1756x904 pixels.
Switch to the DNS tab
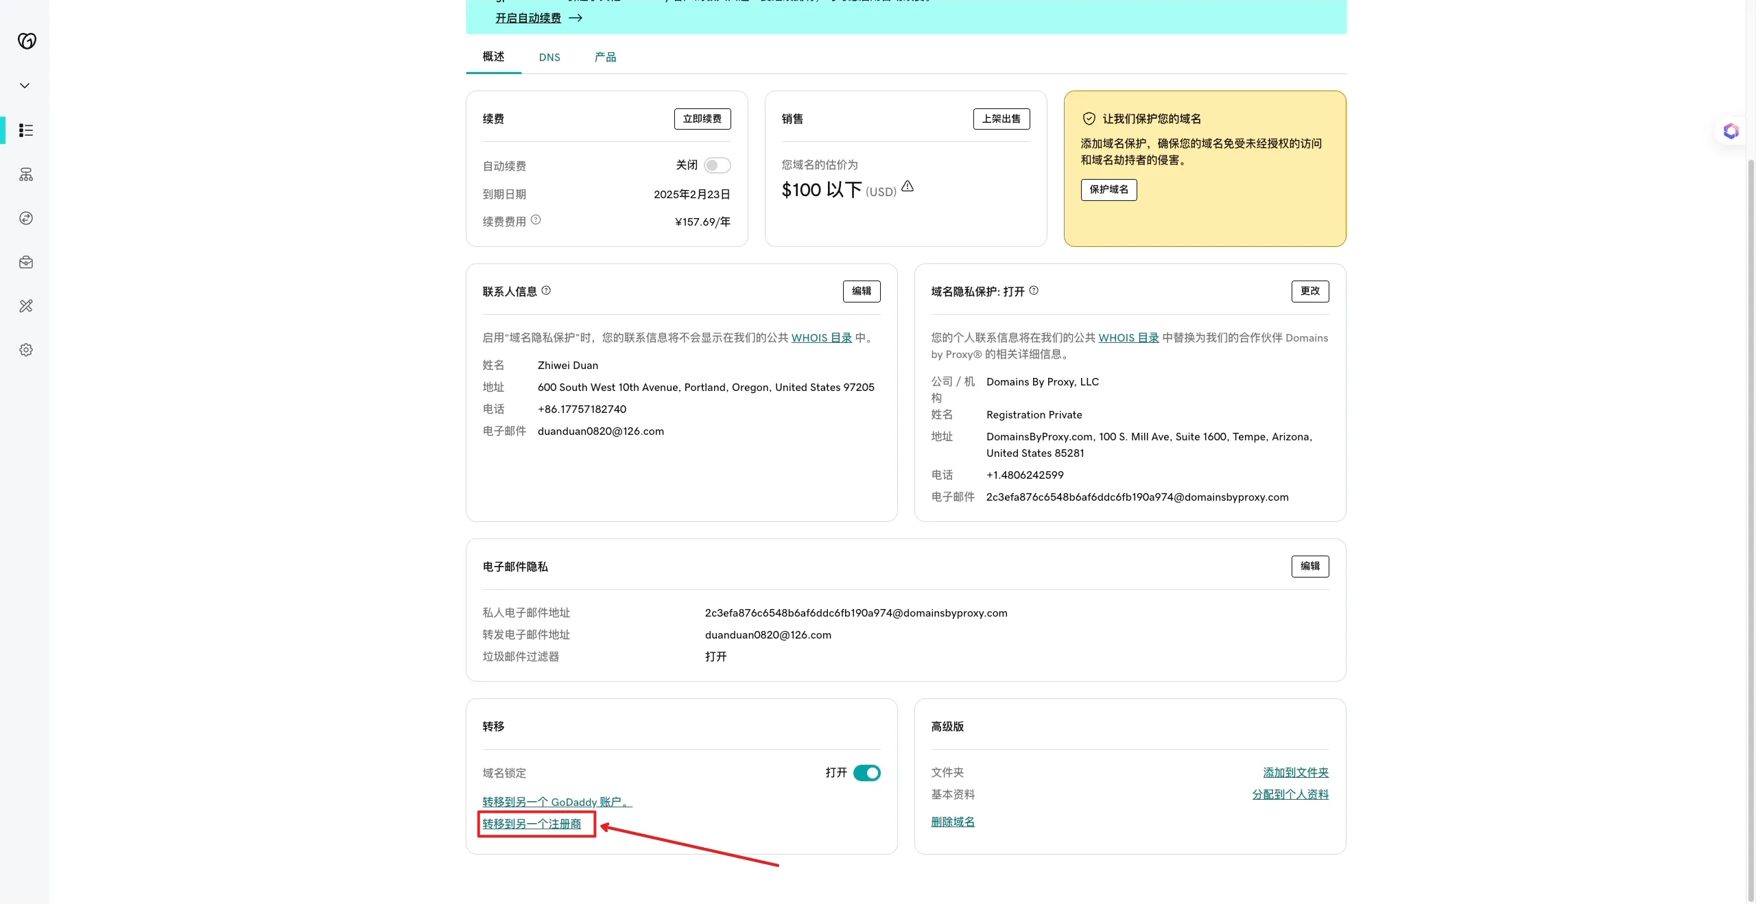pos(549,58)
